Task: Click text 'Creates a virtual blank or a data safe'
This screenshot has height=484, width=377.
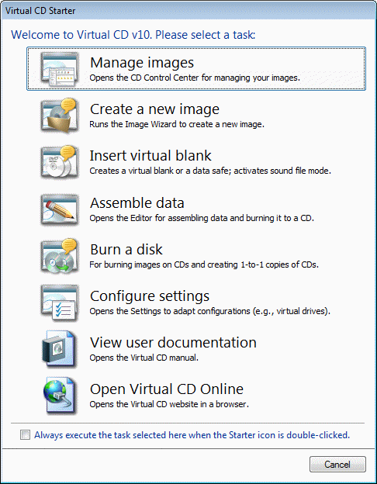Action: coord(161,171)
